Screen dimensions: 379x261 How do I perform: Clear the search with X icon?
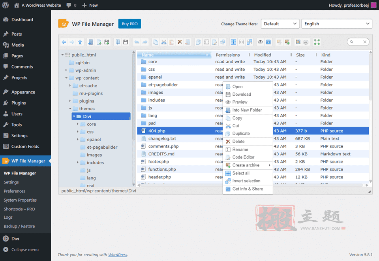tap(365, 42)
